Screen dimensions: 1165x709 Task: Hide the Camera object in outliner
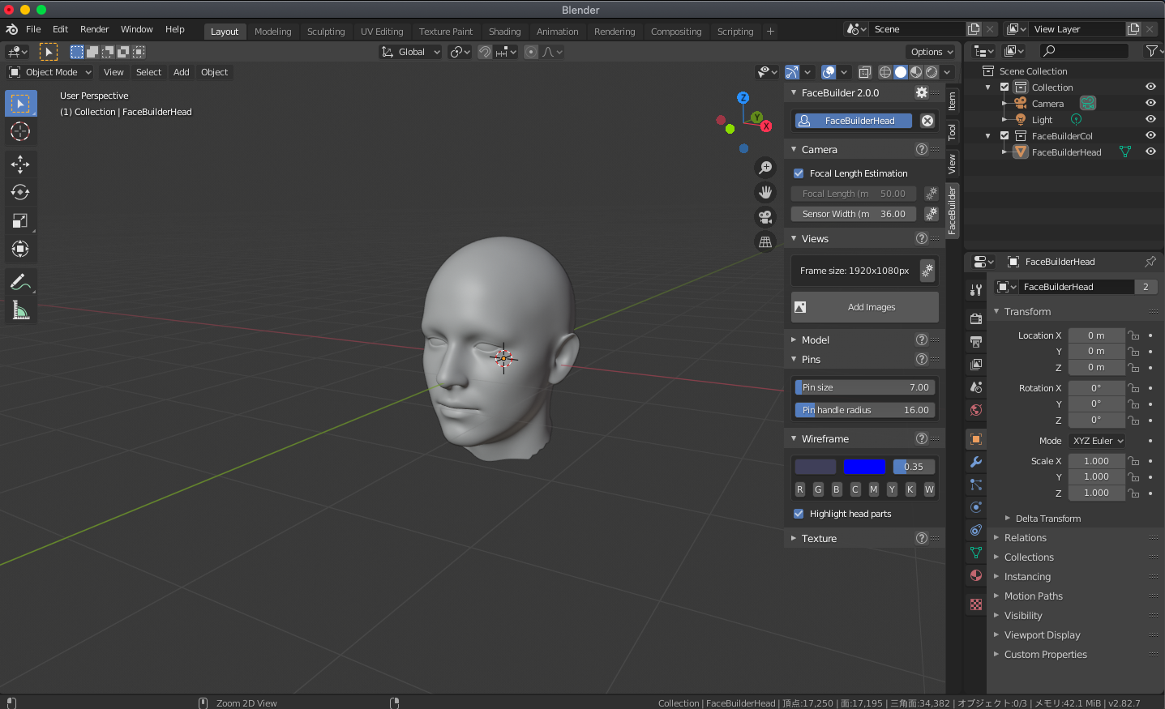(x=1150, y=103)
